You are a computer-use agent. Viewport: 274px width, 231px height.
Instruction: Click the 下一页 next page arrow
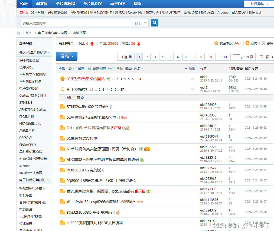[x=266, y=57]
